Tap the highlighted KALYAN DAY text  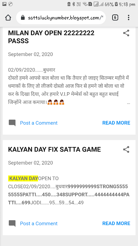[23, 178]
